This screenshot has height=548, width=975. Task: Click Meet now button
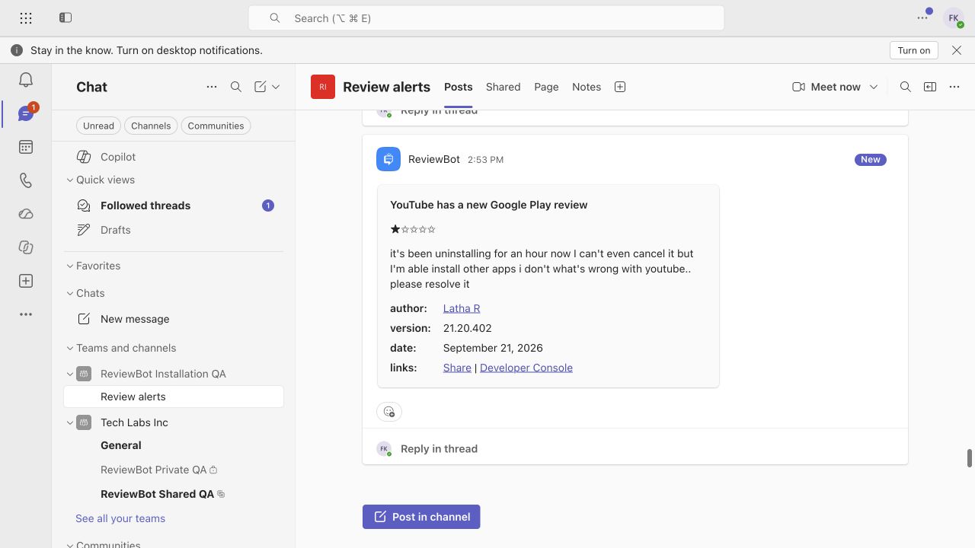pos(826,87)
